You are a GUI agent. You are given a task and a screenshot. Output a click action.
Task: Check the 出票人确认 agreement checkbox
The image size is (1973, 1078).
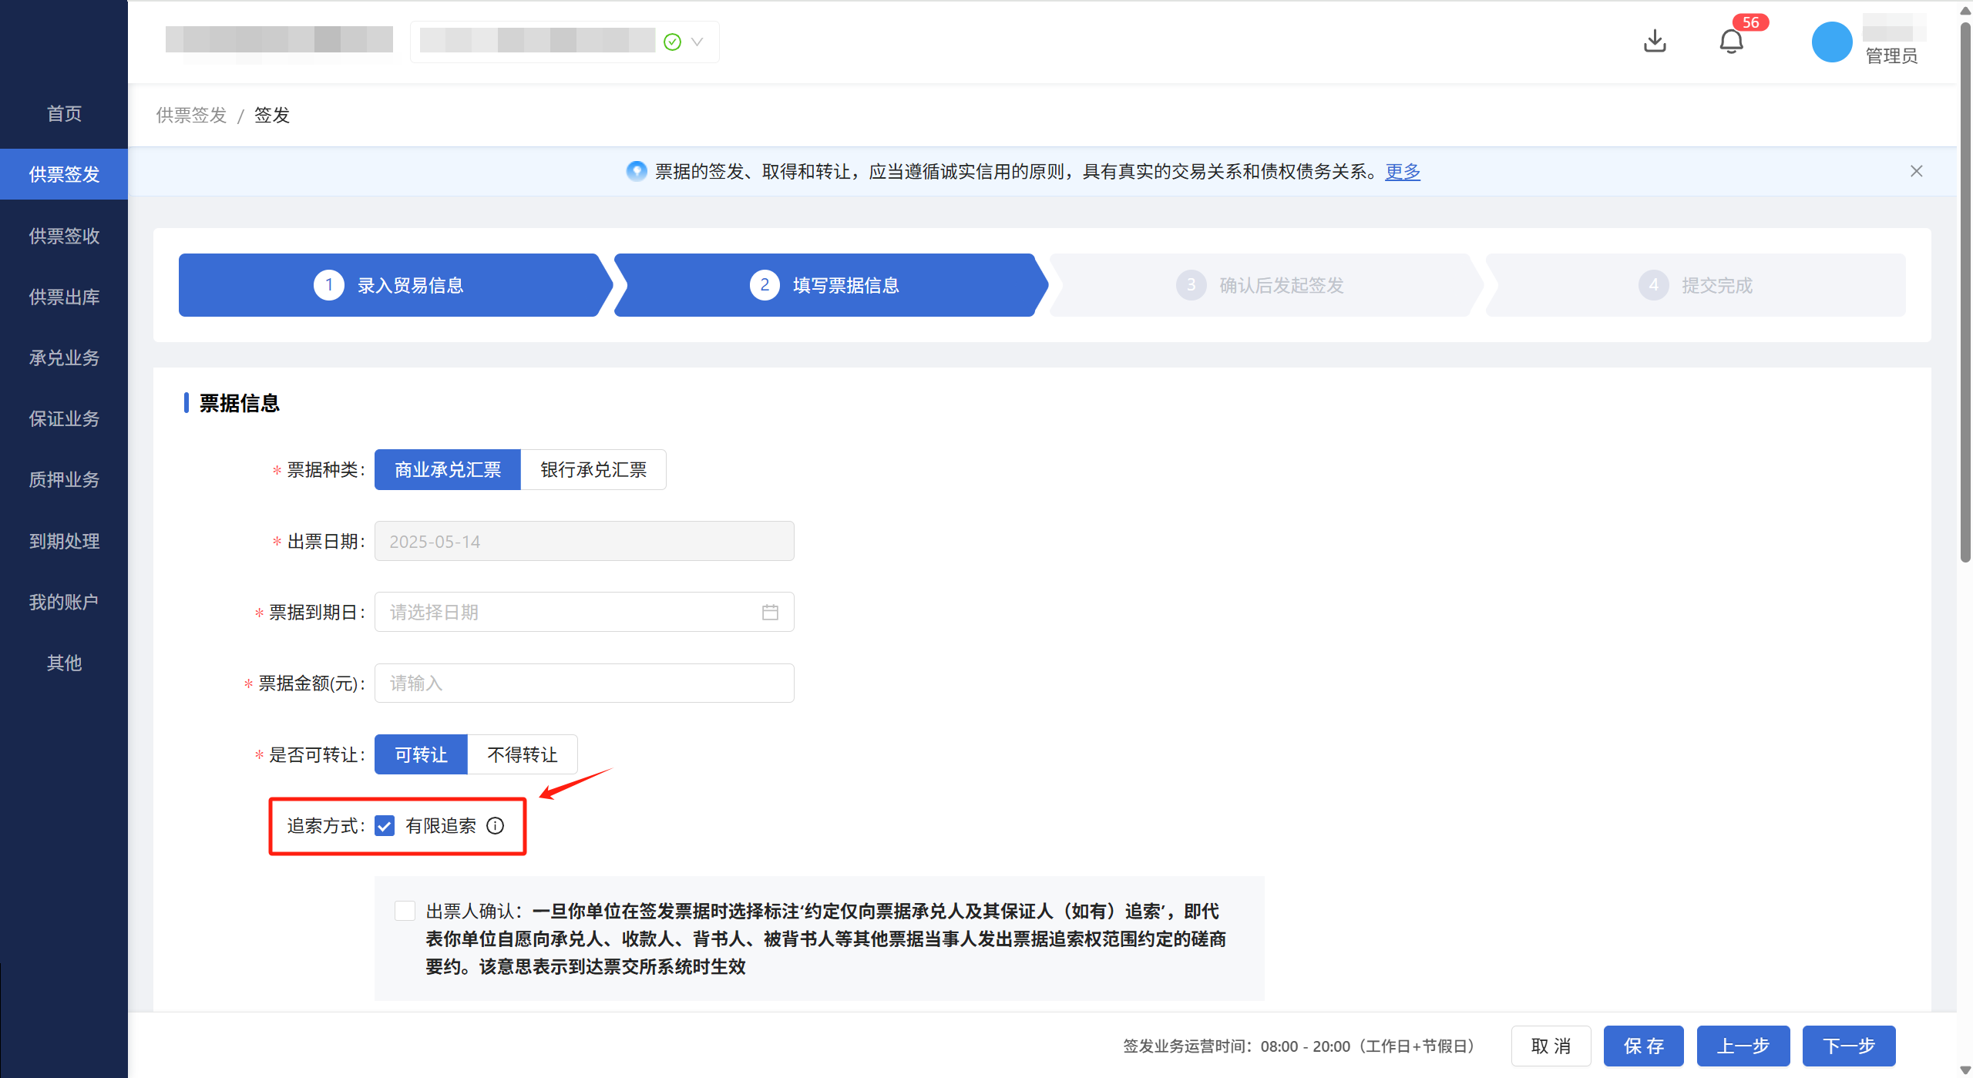click(405, 911)
